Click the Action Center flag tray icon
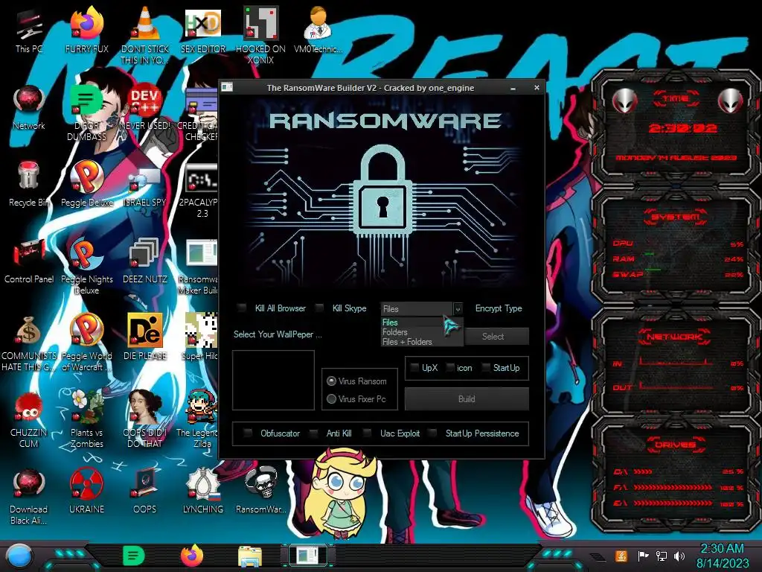The image size is (762, 572). tap(643, 556)
